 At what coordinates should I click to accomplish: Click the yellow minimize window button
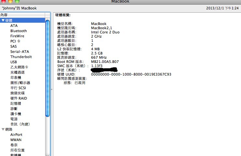click(10, 1)
